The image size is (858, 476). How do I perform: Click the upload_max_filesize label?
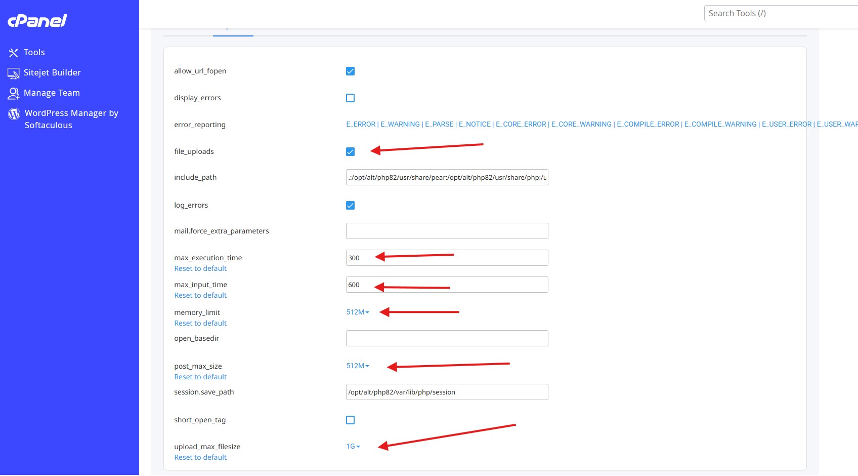207,447
